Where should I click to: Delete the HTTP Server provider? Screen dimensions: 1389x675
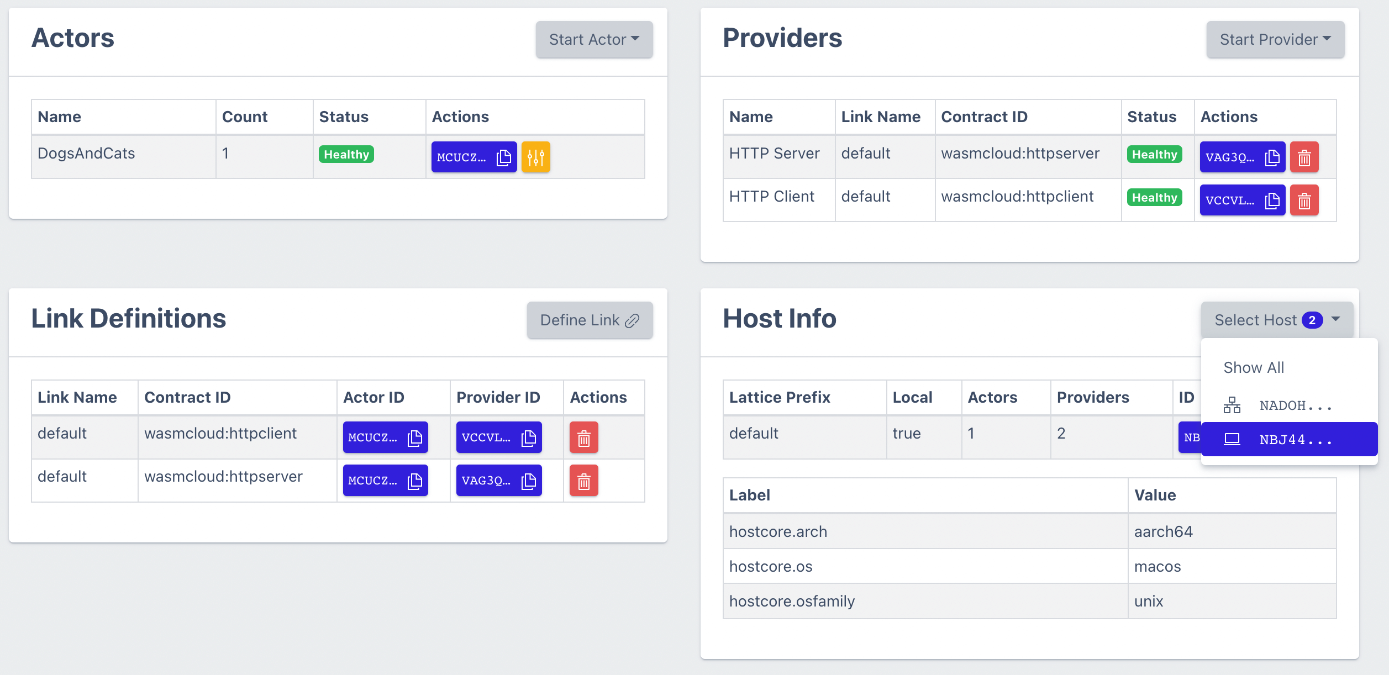click(x=1304, y=157)
